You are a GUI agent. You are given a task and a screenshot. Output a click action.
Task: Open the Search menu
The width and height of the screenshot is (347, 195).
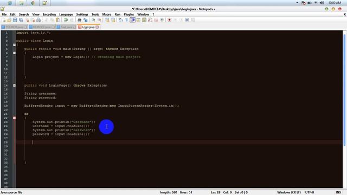(x=24, y=15)
